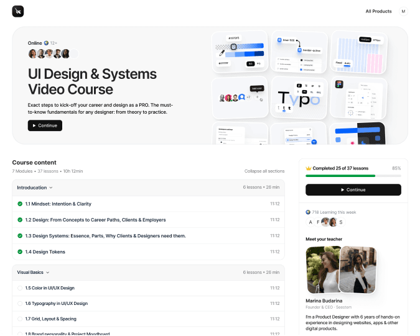This screenshot has height=336, width=420.
Task: Open All Products in the header
Action: 378,11
